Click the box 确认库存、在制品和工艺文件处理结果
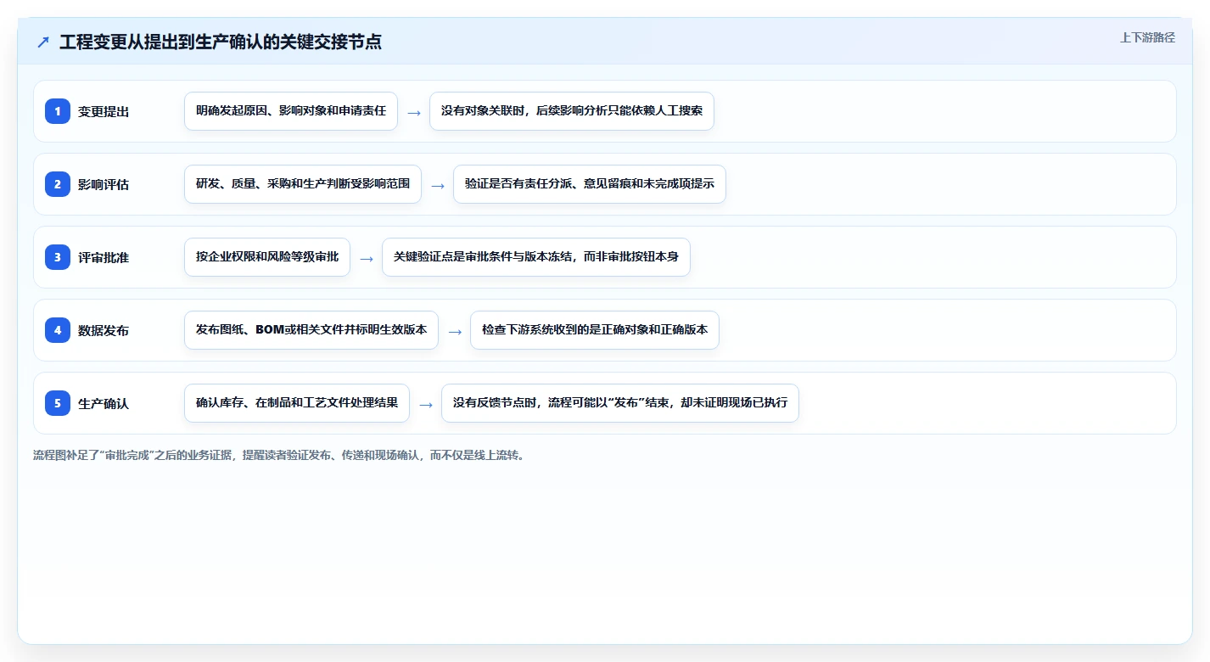The image size is (1210, 662). click(297, 403)
